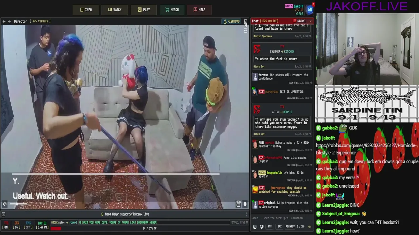Viewport: 419px width, 235px height.
Task: Open the FISHTOYS button above the video
Action: click(231, 21)
